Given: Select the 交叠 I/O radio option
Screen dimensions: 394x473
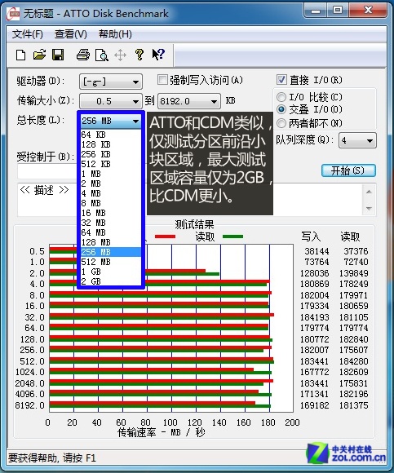Looking at the screenshot, I should pos(281,109).
